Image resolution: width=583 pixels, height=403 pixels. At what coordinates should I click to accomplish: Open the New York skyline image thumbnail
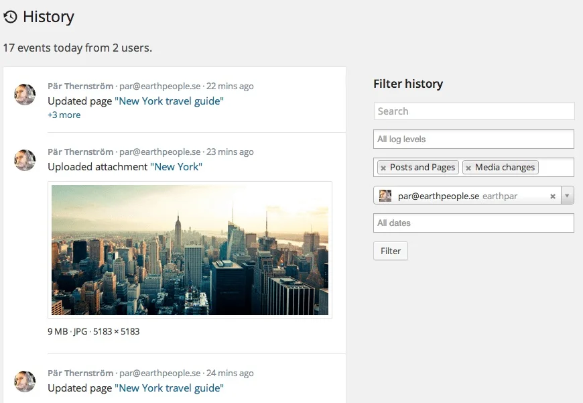click(190, 250)
